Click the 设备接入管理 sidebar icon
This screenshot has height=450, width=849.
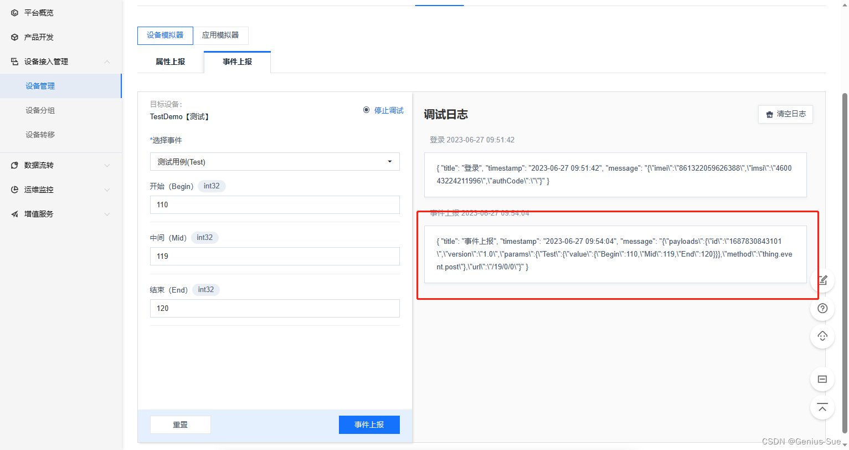pos(14,62)
